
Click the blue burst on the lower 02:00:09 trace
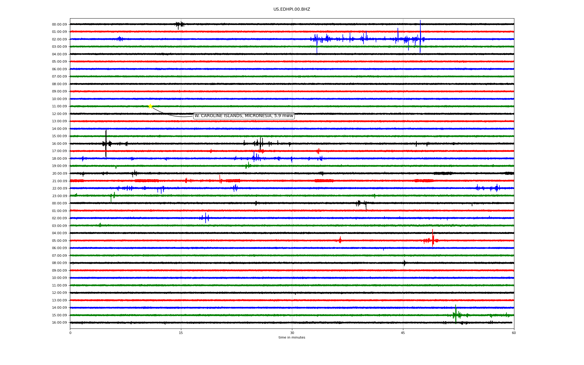205,218
